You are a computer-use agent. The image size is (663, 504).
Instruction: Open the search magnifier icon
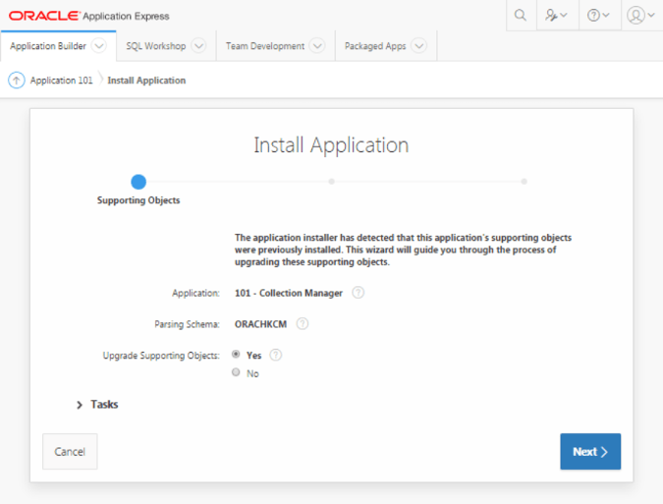521,16
